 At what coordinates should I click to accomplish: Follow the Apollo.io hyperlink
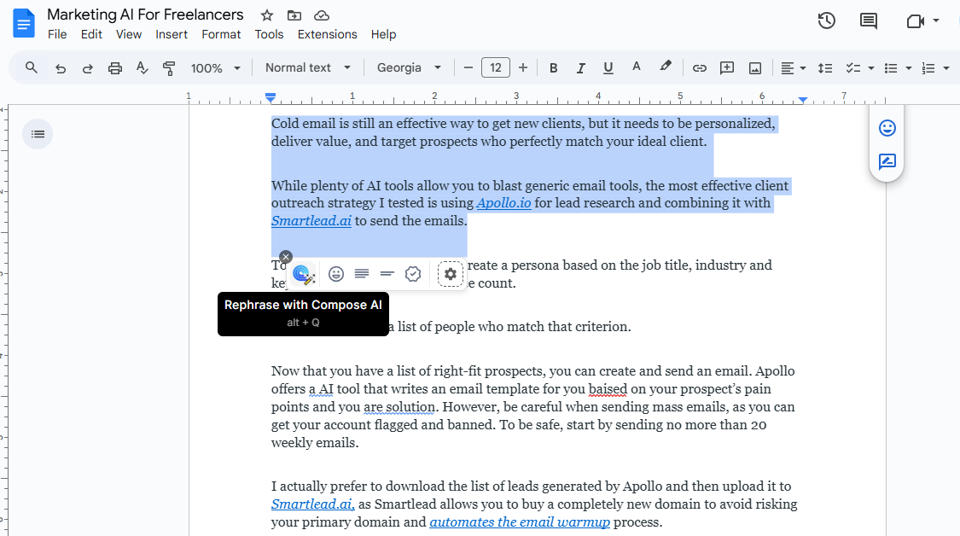(503, 203)
